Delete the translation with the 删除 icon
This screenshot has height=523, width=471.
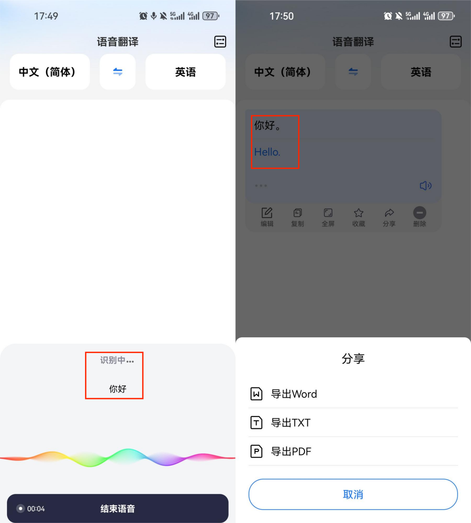(420, 213)
